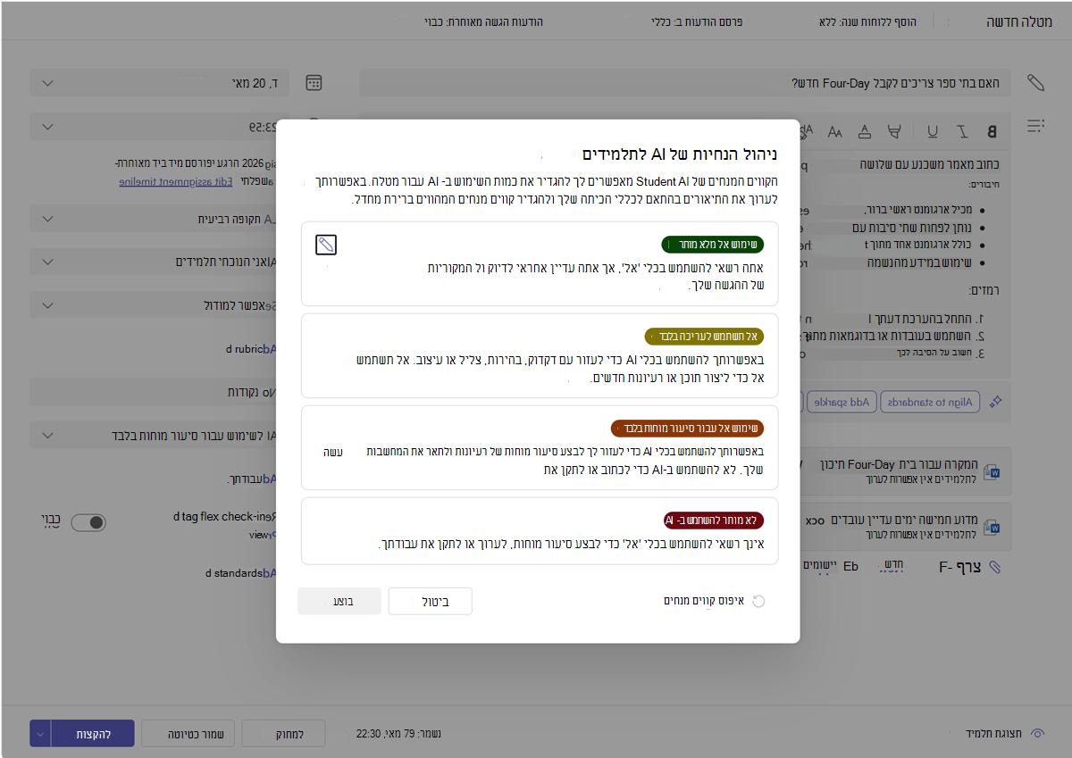Click the תצוגת תלמיד student view eye icon

[x=1037, y=733]
